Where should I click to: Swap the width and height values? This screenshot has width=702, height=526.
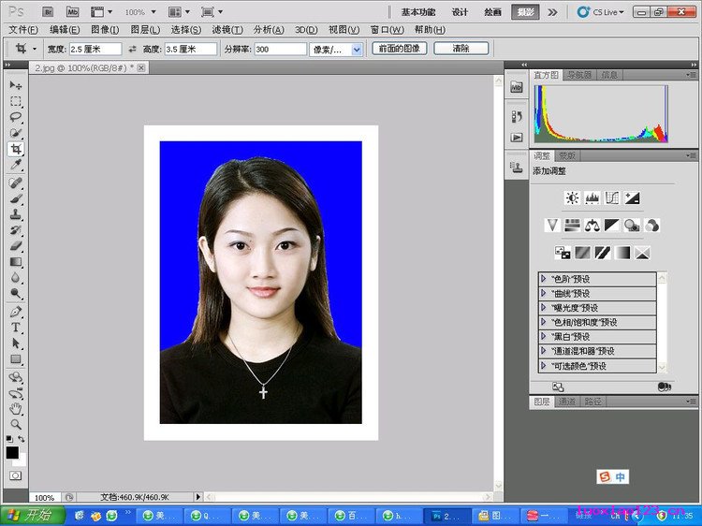[132, 49]
